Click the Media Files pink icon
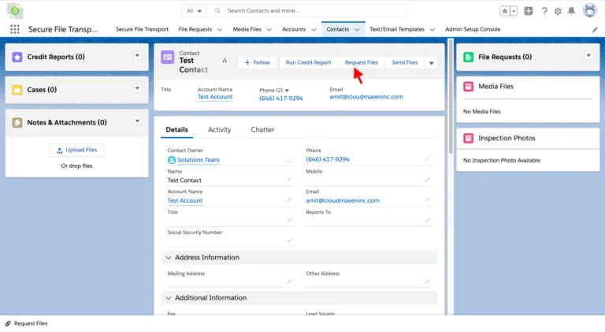Screen dimensions: 605x332 (x=469, y=87)
